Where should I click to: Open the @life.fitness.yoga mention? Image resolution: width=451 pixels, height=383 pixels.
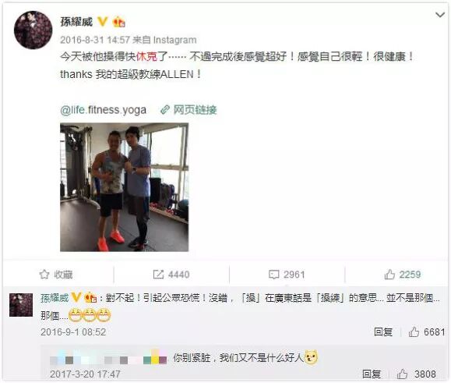(104, 110)
